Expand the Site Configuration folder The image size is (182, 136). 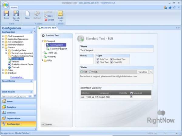[3, 42]
